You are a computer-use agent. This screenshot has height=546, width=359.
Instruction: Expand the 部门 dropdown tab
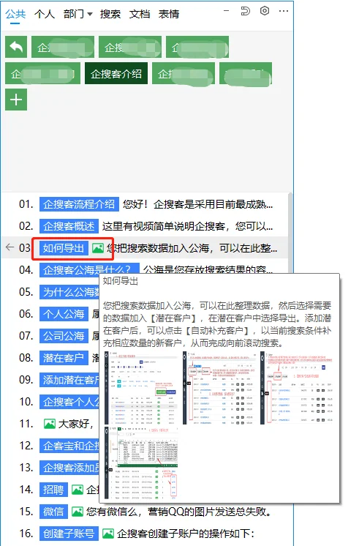pyautogui.click(x=78, y=15)
